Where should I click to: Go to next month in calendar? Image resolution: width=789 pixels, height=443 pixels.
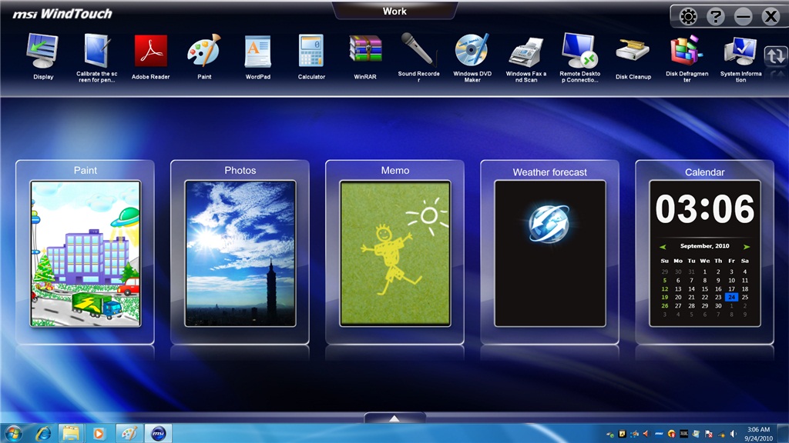747,247
